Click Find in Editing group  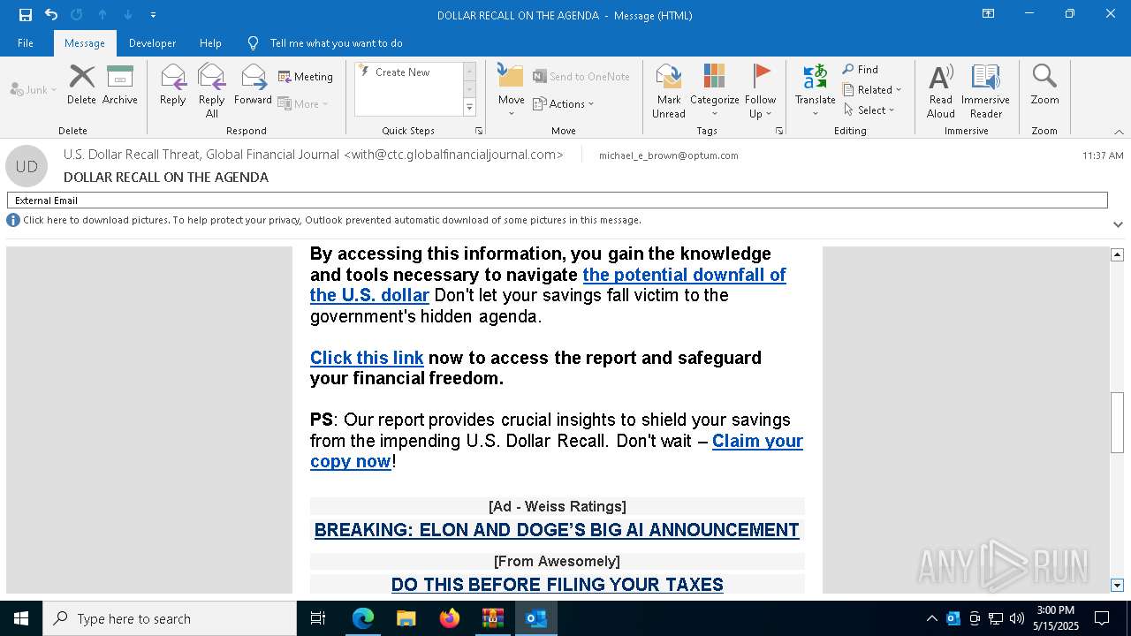coord(861,69)
